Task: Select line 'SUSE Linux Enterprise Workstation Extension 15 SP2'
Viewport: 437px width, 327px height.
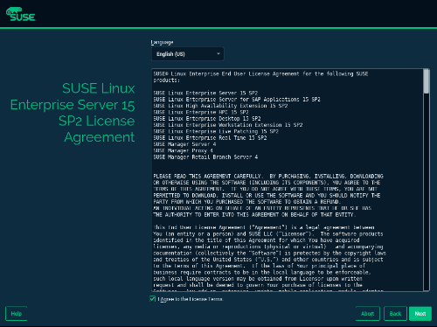Action: coord(228,125)
